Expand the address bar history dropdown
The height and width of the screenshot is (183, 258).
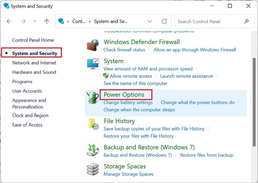(x=150, y=21)
